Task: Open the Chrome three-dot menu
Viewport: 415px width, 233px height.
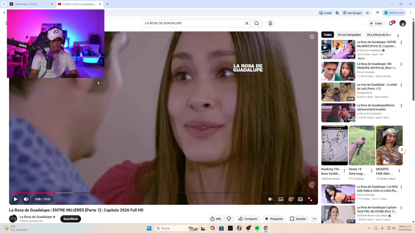Action: [x=410, y=13]
